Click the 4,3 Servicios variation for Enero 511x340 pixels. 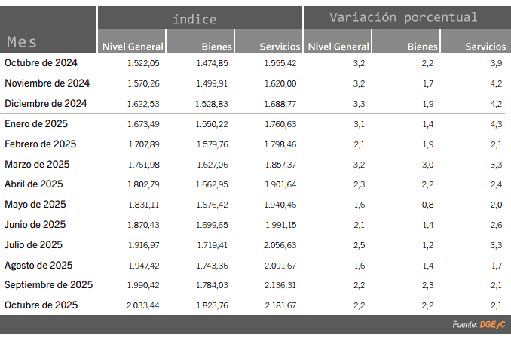(x=497, y=124)
